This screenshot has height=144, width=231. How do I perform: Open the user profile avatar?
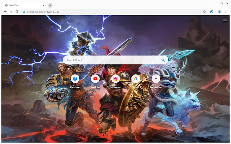point(220,12)
